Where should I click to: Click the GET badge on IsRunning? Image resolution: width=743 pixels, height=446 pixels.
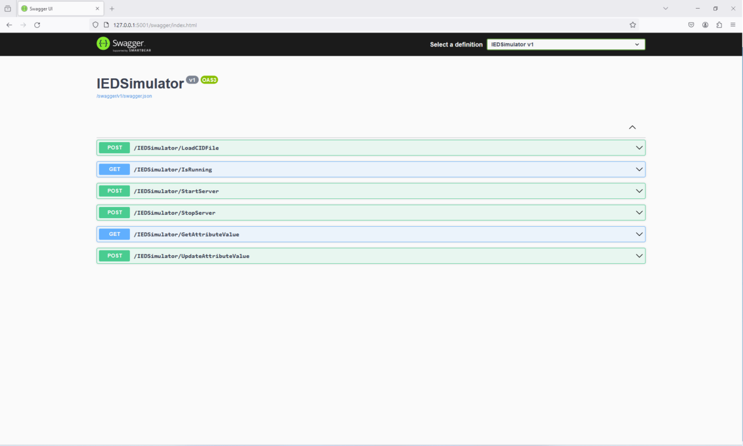click(114, 169)
